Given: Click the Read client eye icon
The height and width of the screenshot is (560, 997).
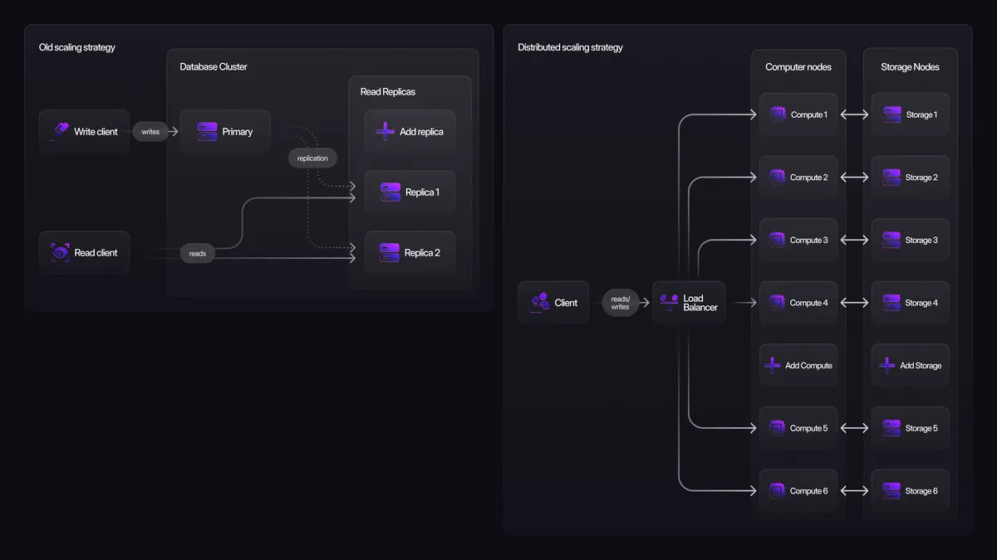Looking at the screenshot, I should 59,252.
